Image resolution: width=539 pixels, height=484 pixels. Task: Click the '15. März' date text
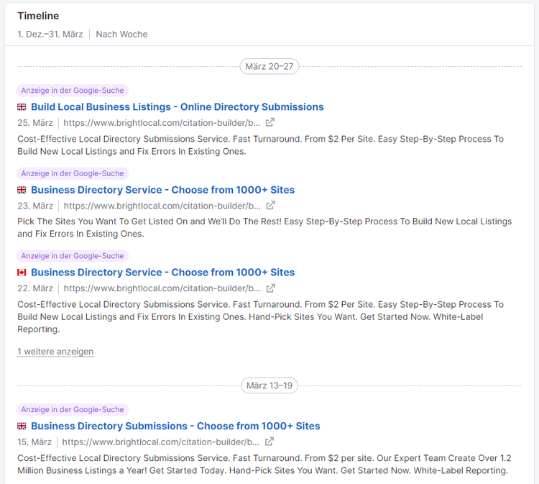point(34,442)
